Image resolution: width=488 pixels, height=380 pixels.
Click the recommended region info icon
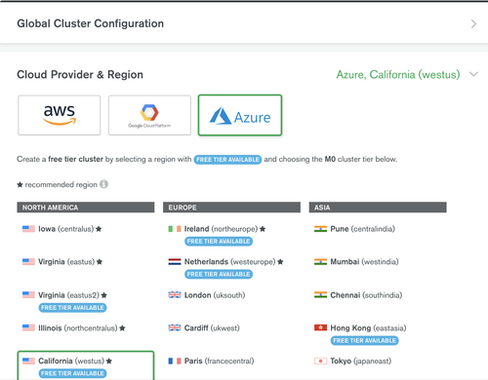[x=103, y=184]
